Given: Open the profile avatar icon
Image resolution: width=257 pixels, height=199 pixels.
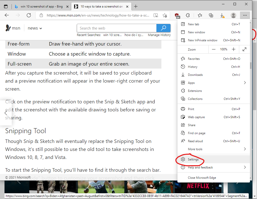Looking at the screenshot, I should click(x=233, y=15).
